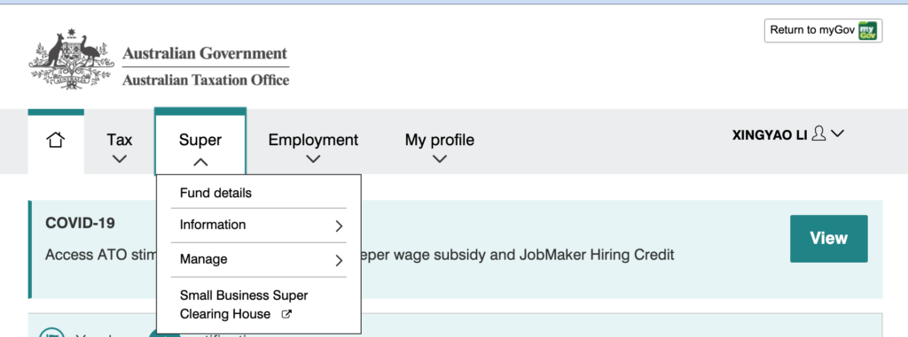Open the account dropdown arrow next to XINGYAO LI

[837, 134]
